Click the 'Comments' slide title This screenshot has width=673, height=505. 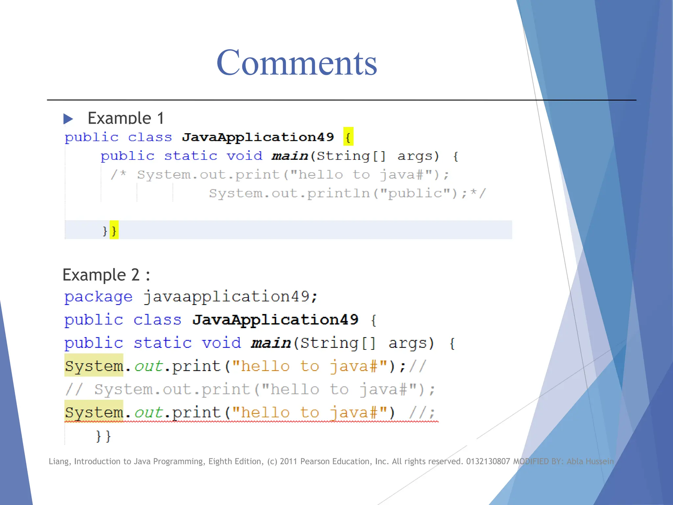pos(296,62)
